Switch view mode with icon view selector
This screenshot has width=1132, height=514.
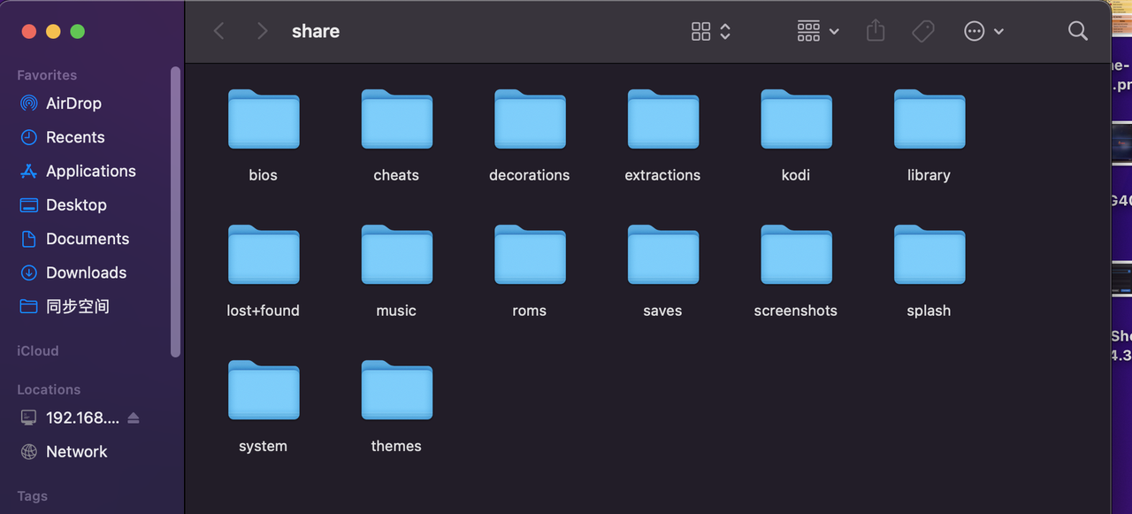tap(711, 31)
